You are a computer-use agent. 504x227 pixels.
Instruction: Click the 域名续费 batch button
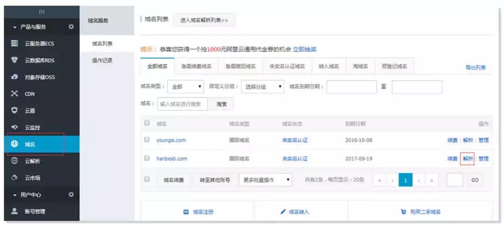[x=174, y=180]
